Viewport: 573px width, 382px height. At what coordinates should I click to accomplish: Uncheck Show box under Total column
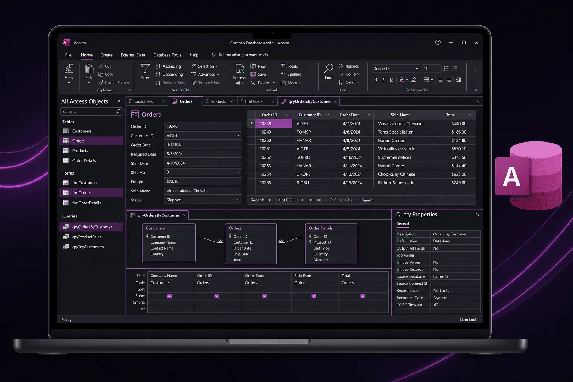point(363,296)
